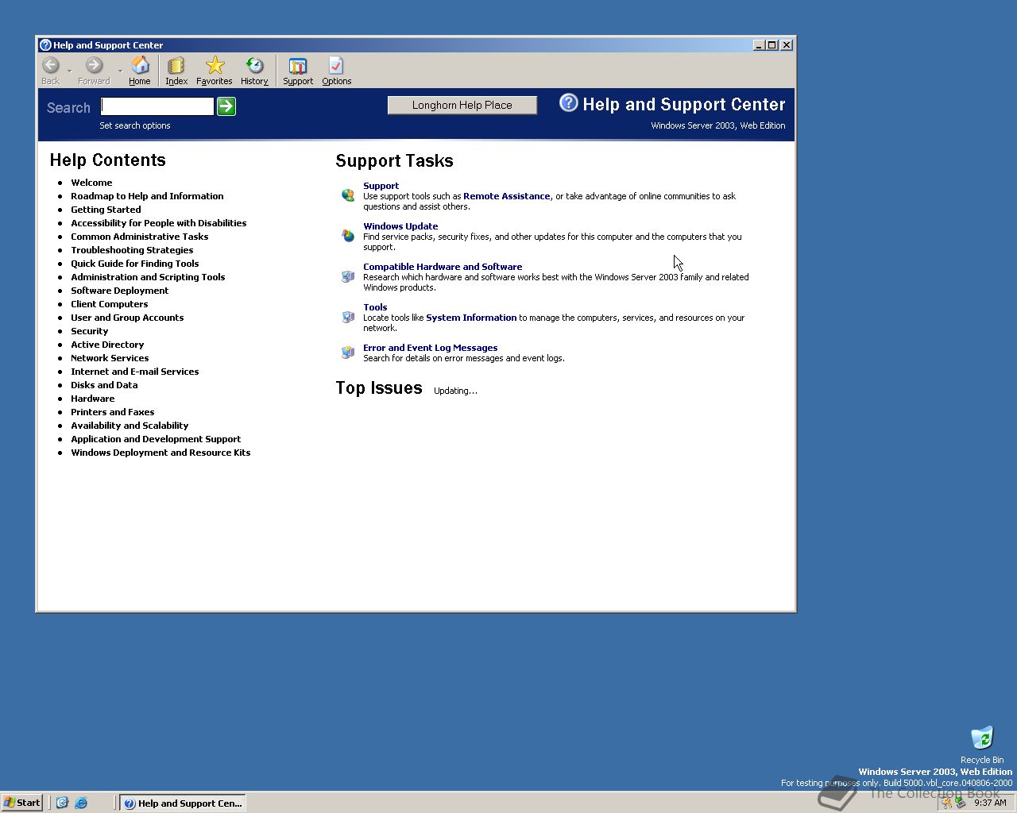1017x813 pixels.
Task: Click the Tools heading link
Action: (x=375, y=307)
